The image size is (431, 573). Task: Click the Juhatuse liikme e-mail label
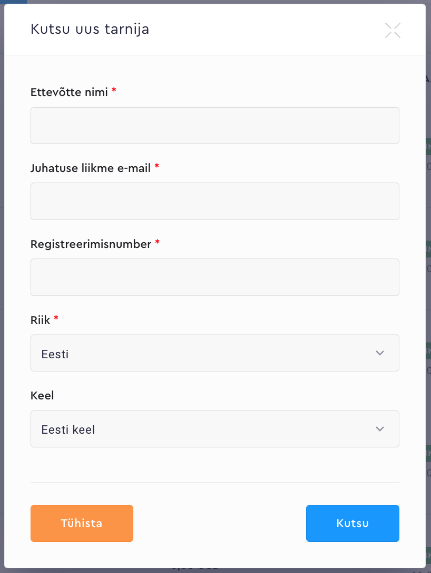pyautogui.click(x=91, y=168)
